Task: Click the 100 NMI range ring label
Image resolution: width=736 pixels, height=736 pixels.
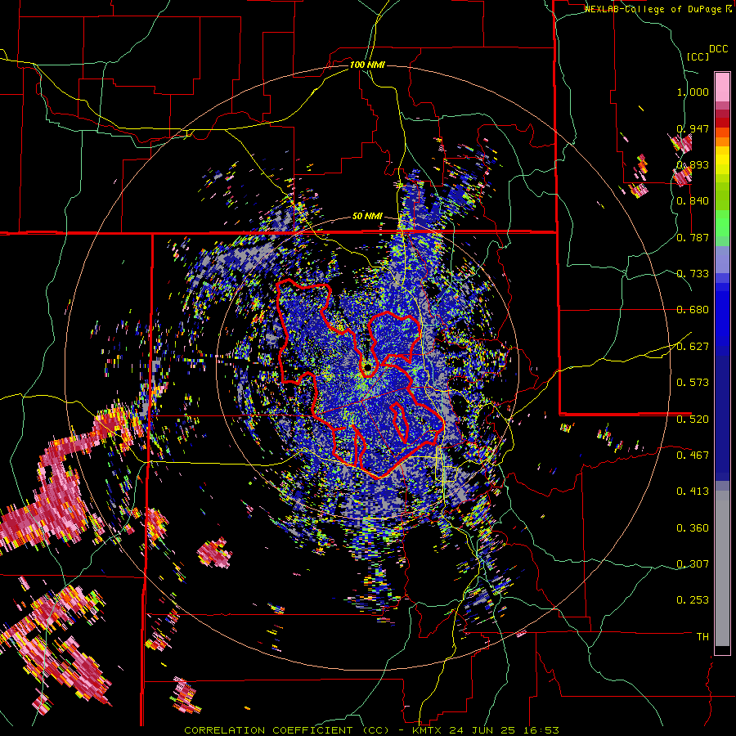Action: click(x=367, y=65)
